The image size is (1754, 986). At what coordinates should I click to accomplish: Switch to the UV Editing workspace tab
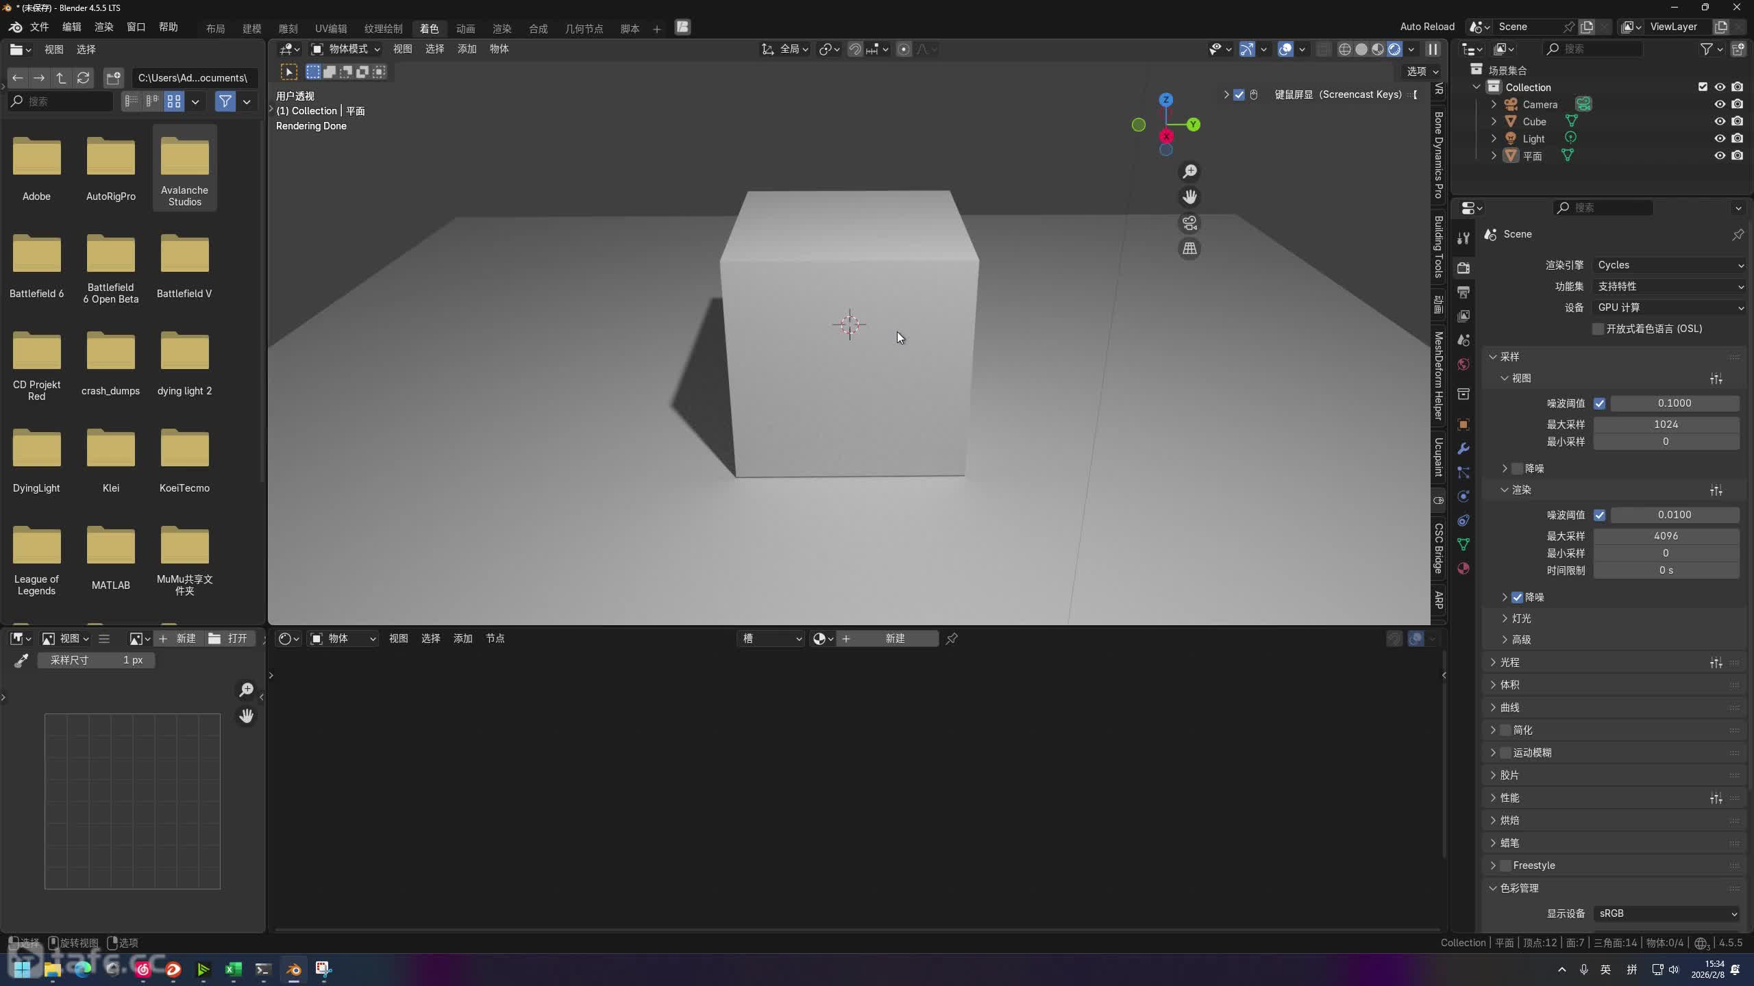(x=330, y=28)
